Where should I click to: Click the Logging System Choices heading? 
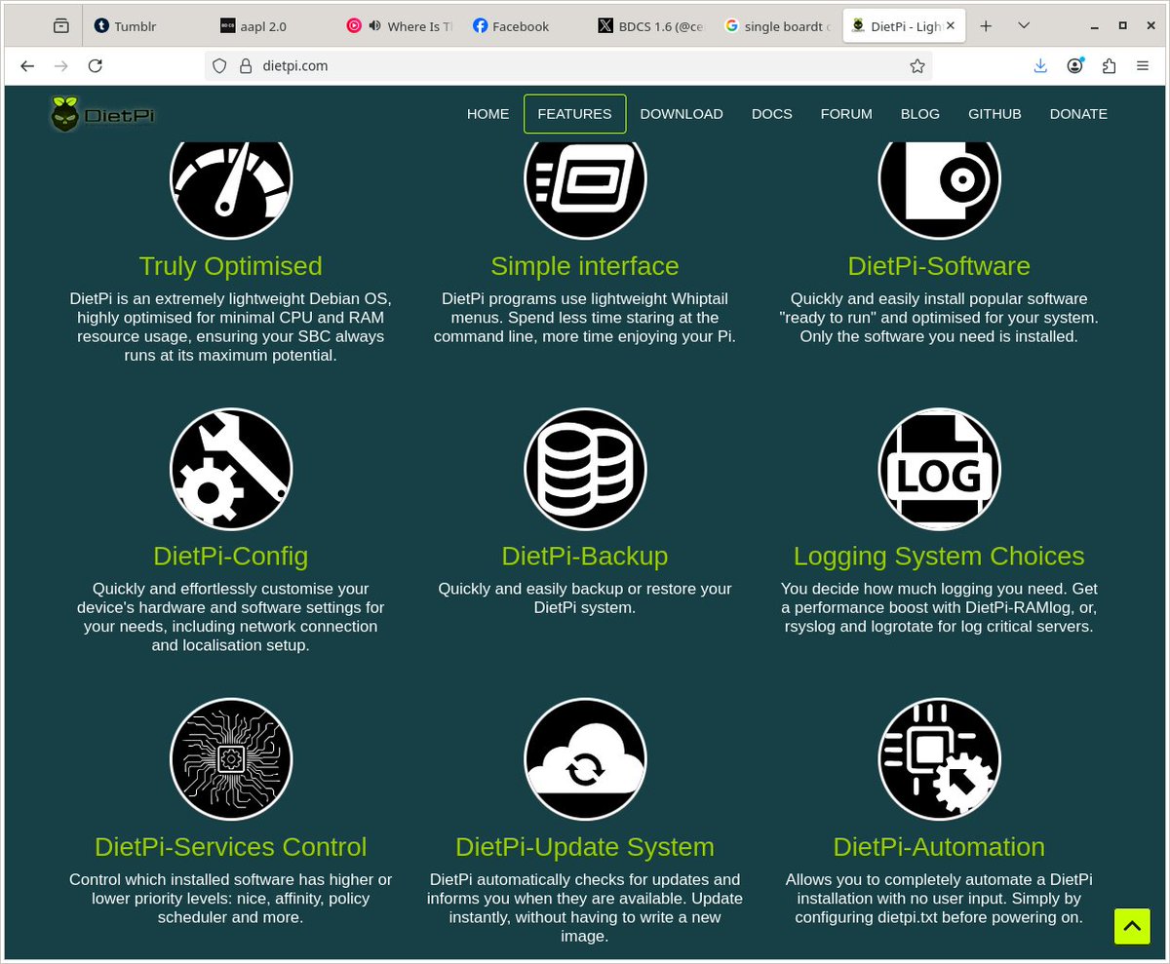[939, 557]
